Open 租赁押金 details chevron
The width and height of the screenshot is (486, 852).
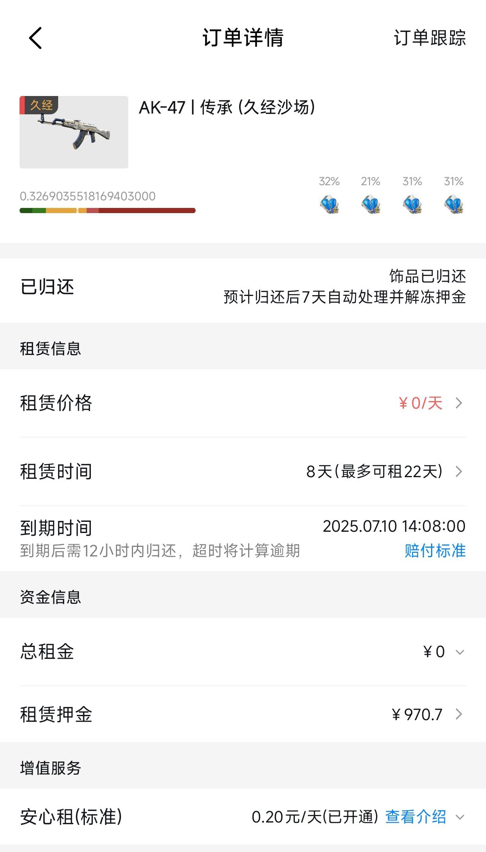click(x=459, y=714)
